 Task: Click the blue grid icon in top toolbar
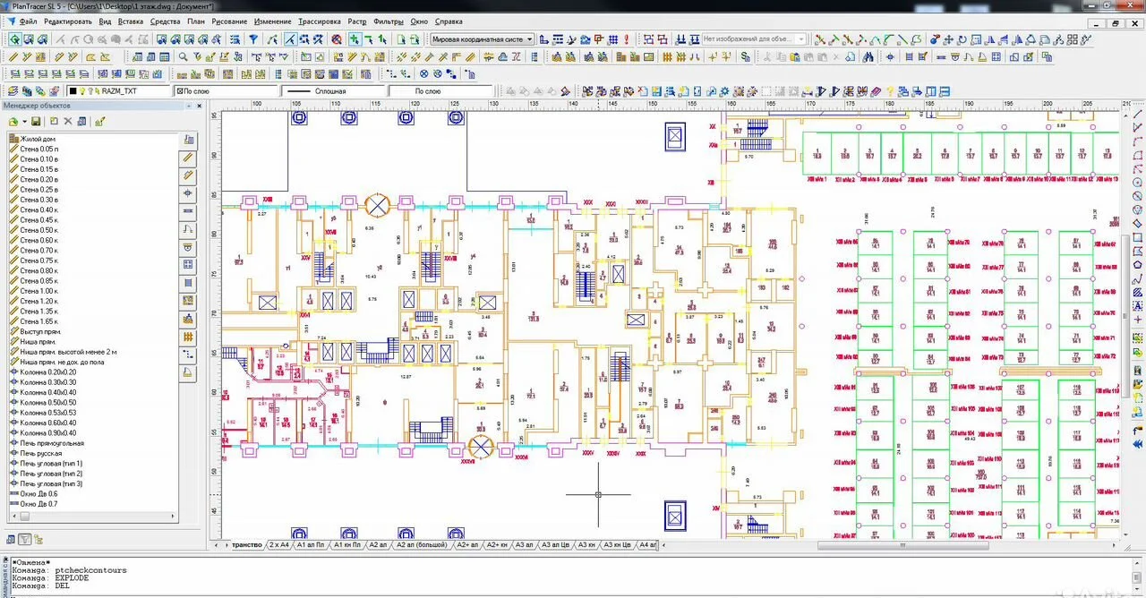tap(613, 39)
